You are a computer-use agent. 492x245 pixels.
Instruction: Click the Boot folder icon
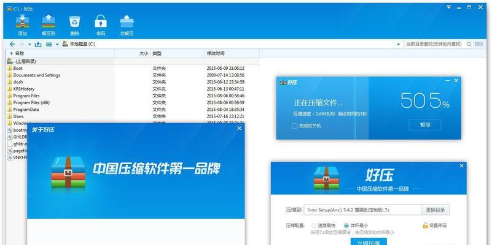click(x=9, y=68)
